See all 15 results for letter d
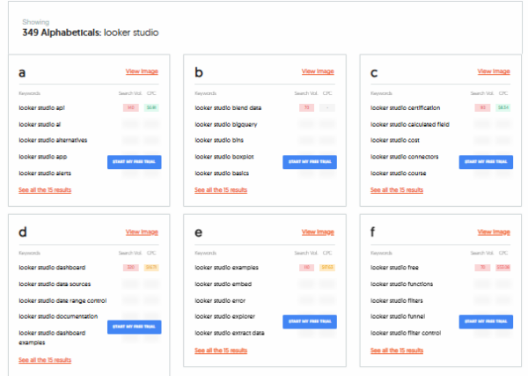The width and height of the screenshot is (528, 376). [x=45, y=360]
